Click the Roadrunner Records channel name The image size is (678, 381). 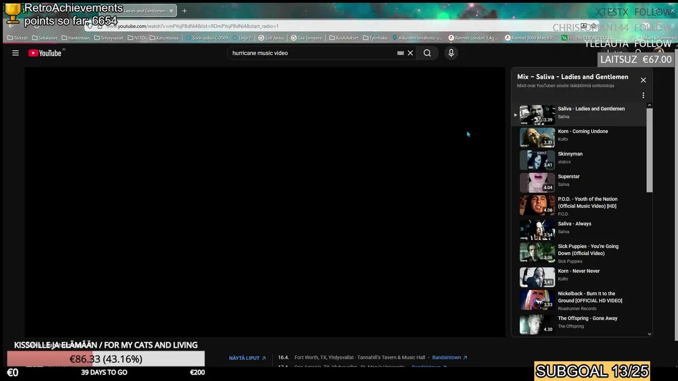click(x=577, y=309)
